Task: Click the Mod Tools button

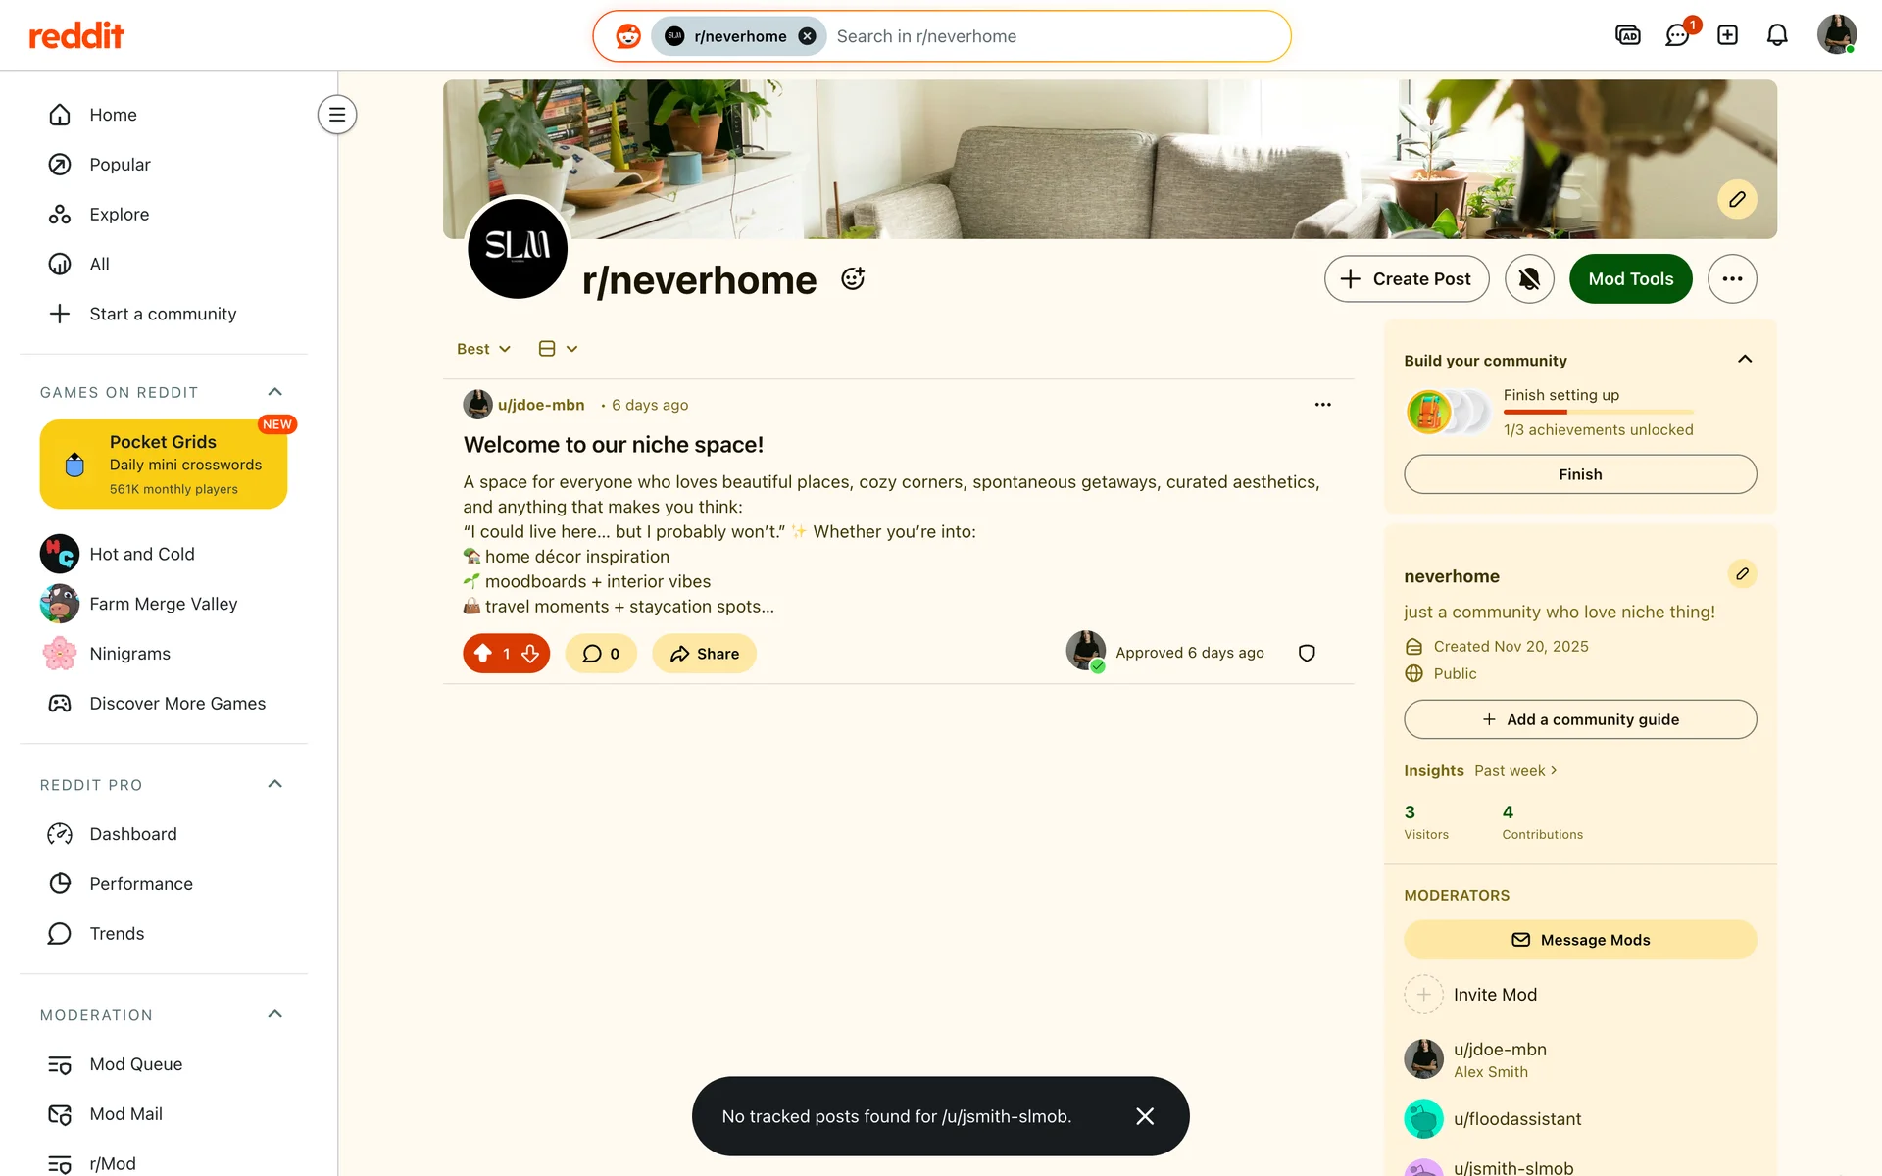Action: (1630, 279)
